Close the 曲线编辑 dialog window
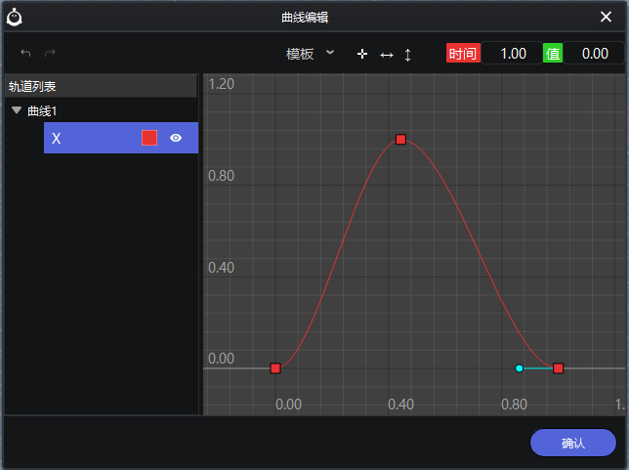The image size is (629, 470). click(x=607, y=17)
